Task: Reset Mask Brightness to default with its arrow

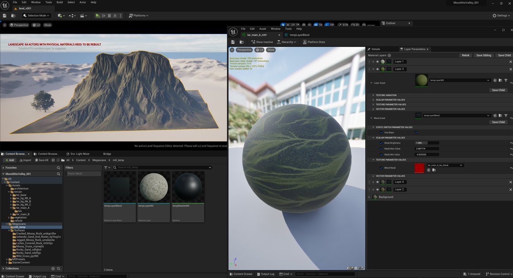Action: [511, 143]
